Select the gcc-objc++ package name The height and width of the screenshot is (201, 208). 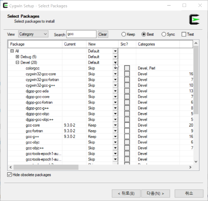click(35, 148)
